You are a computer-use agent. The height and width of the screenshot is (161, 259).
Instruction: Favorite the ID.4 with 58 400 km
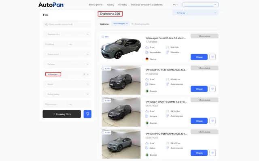point(212,153)
